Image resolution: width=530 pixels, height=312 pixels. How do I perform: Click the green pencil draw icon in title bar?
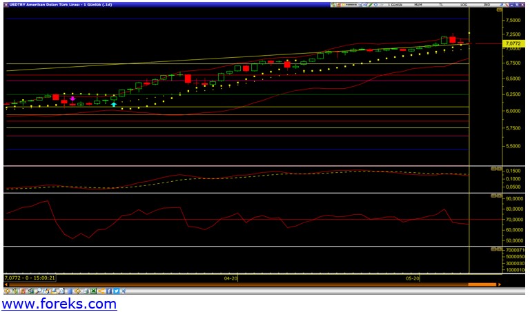pyautogui.click(x=370, y=4)
